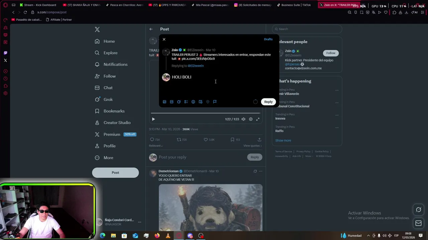Open the pic.x.com/3EEdVpOSc9 link
Screen dimensions: 428x240
[198, 59]
